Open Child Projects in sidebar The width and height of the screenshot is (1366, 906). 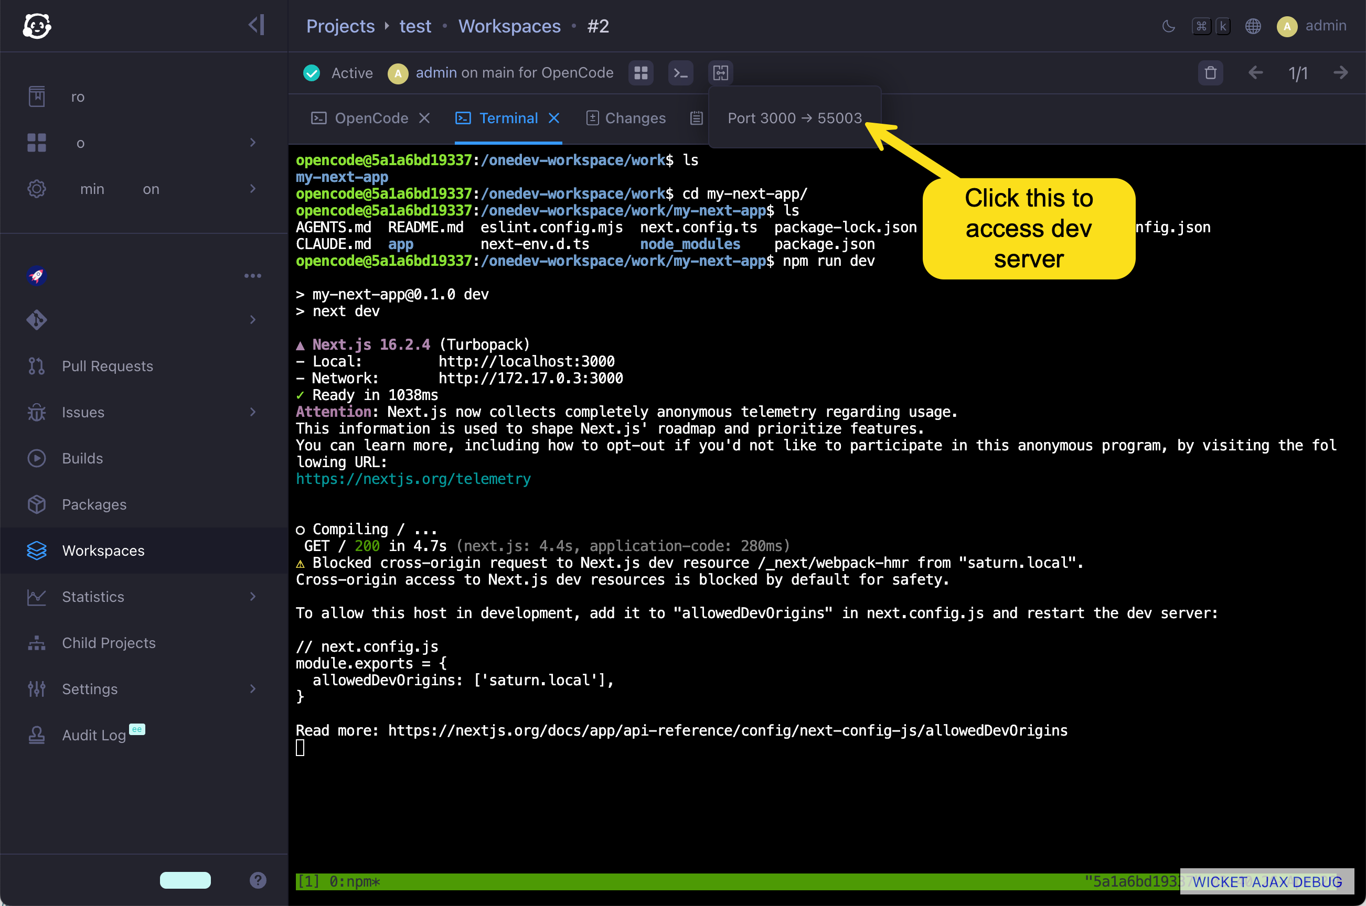click(x=109, y=643)
